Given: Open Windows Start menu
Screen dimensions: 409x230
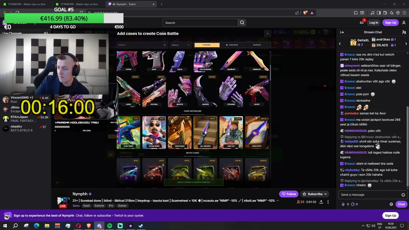Looking at the screenshot, I should point(5,226).
